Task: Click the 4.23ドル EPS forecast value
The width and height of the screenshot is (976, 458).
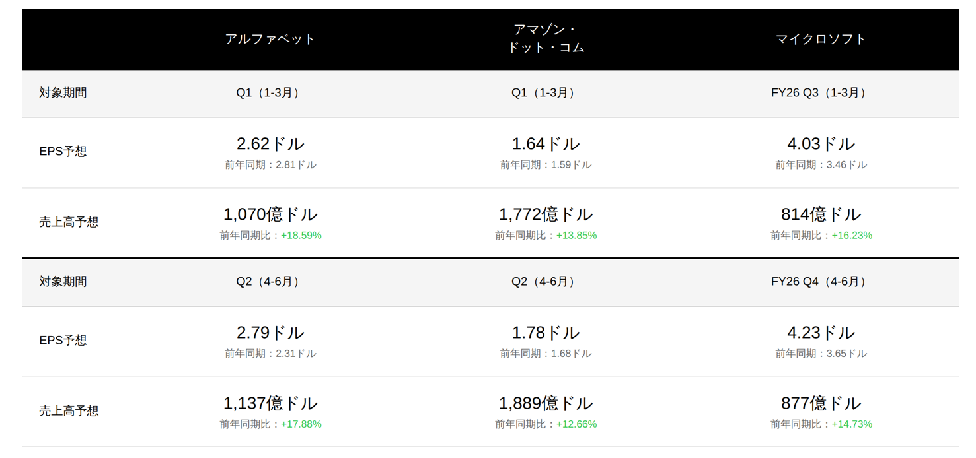Action: pyautogui.click(x=821, y=333)
